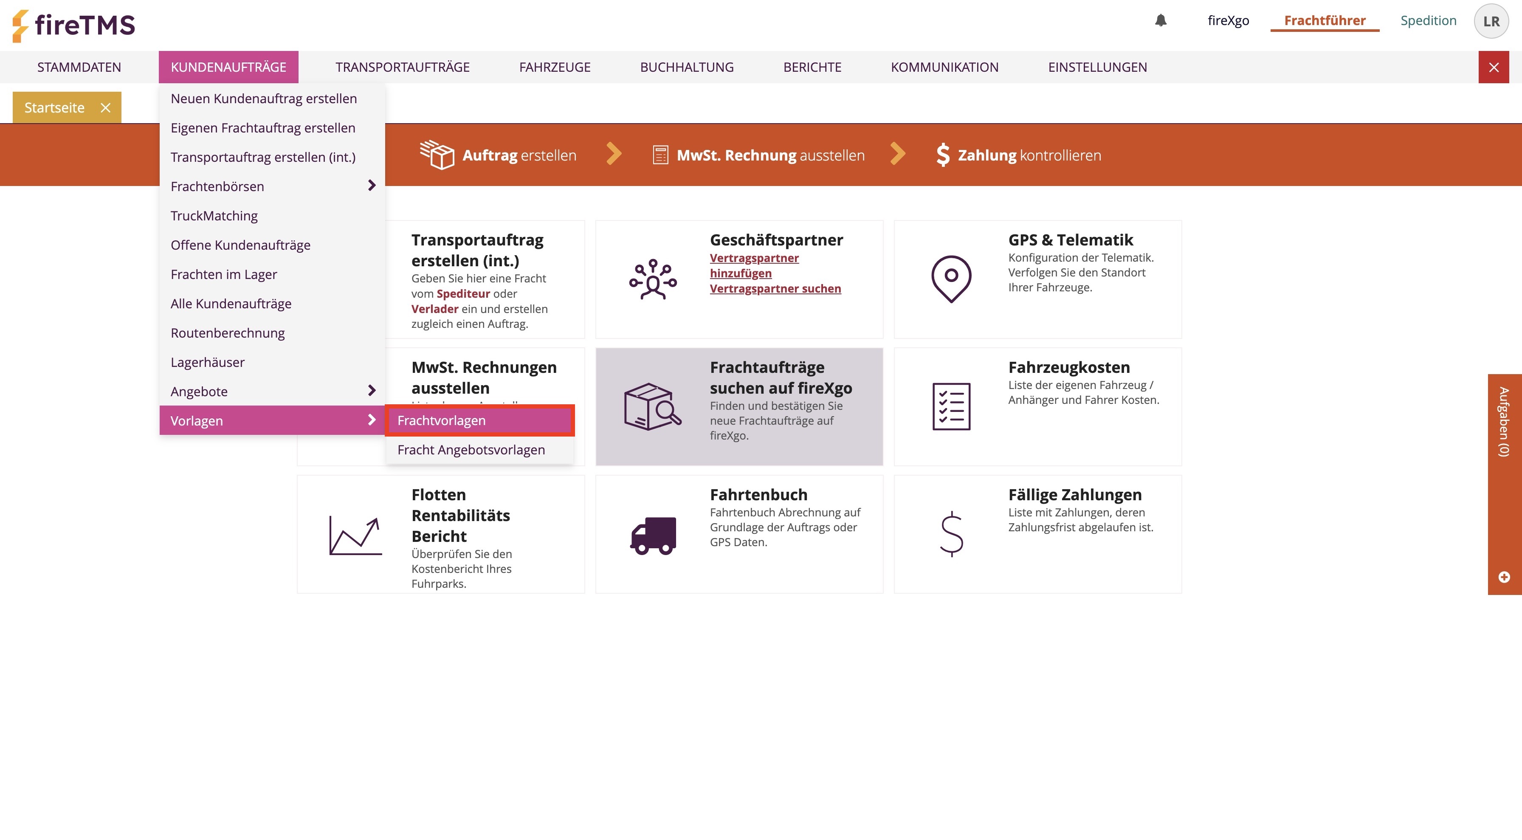
Task: Switch to fireXgo mode
Action: 1229,21
